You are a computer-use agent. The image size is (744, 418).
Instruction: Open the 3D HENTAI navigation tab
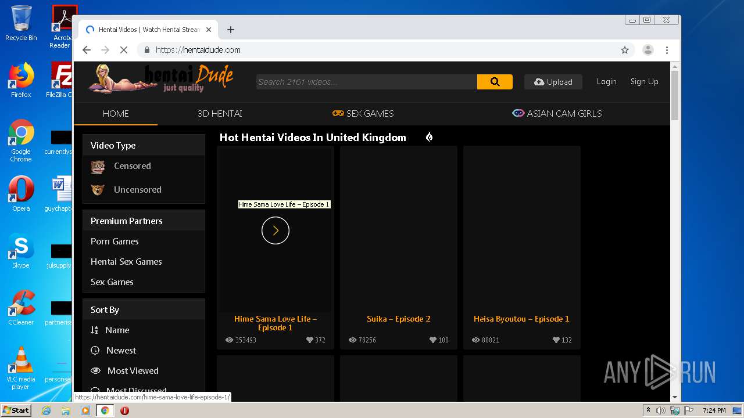pos(220,114)
